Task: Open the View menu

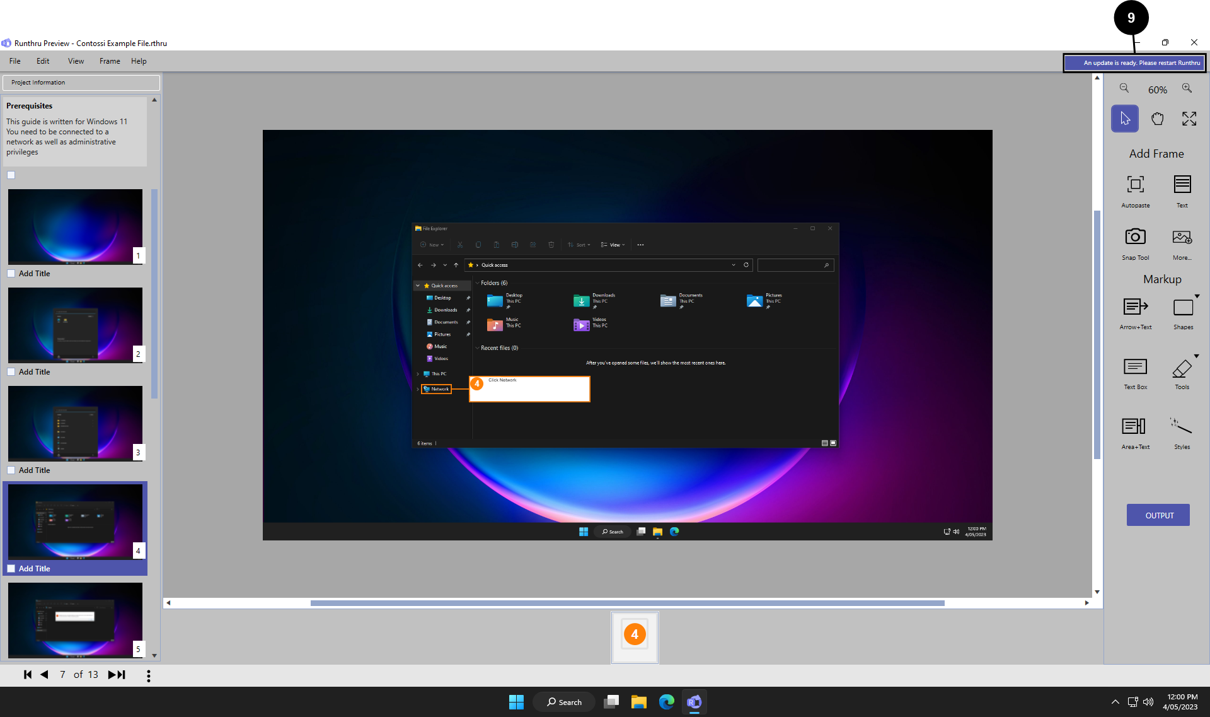Action: [x=76, y=61]
